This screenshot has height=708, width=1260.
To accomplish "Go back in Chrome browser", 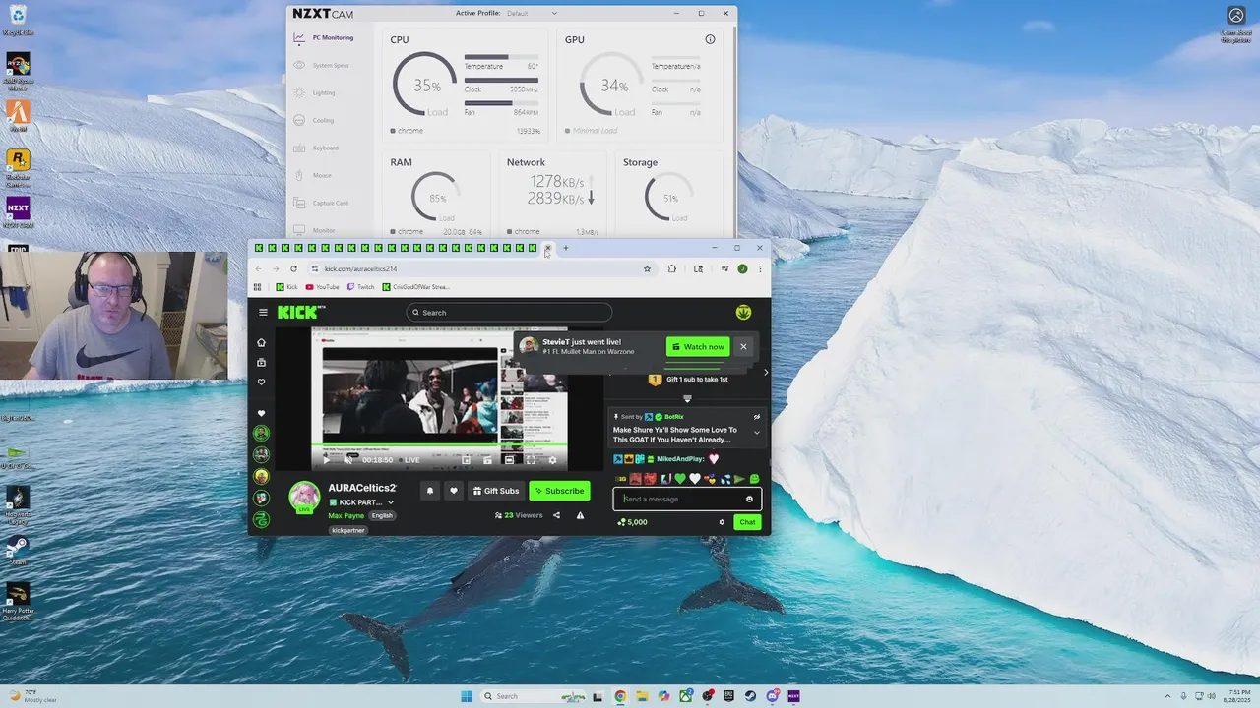I will (258, 268).
